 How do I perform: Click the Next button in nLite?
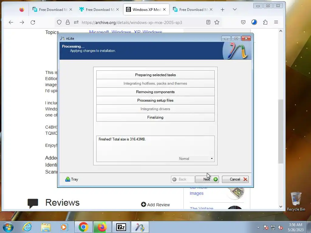pyautogui.click(x=207, y=179)
